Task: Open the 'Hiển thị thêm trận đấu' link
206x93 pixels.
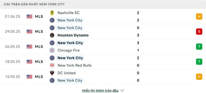Action: 100,90
